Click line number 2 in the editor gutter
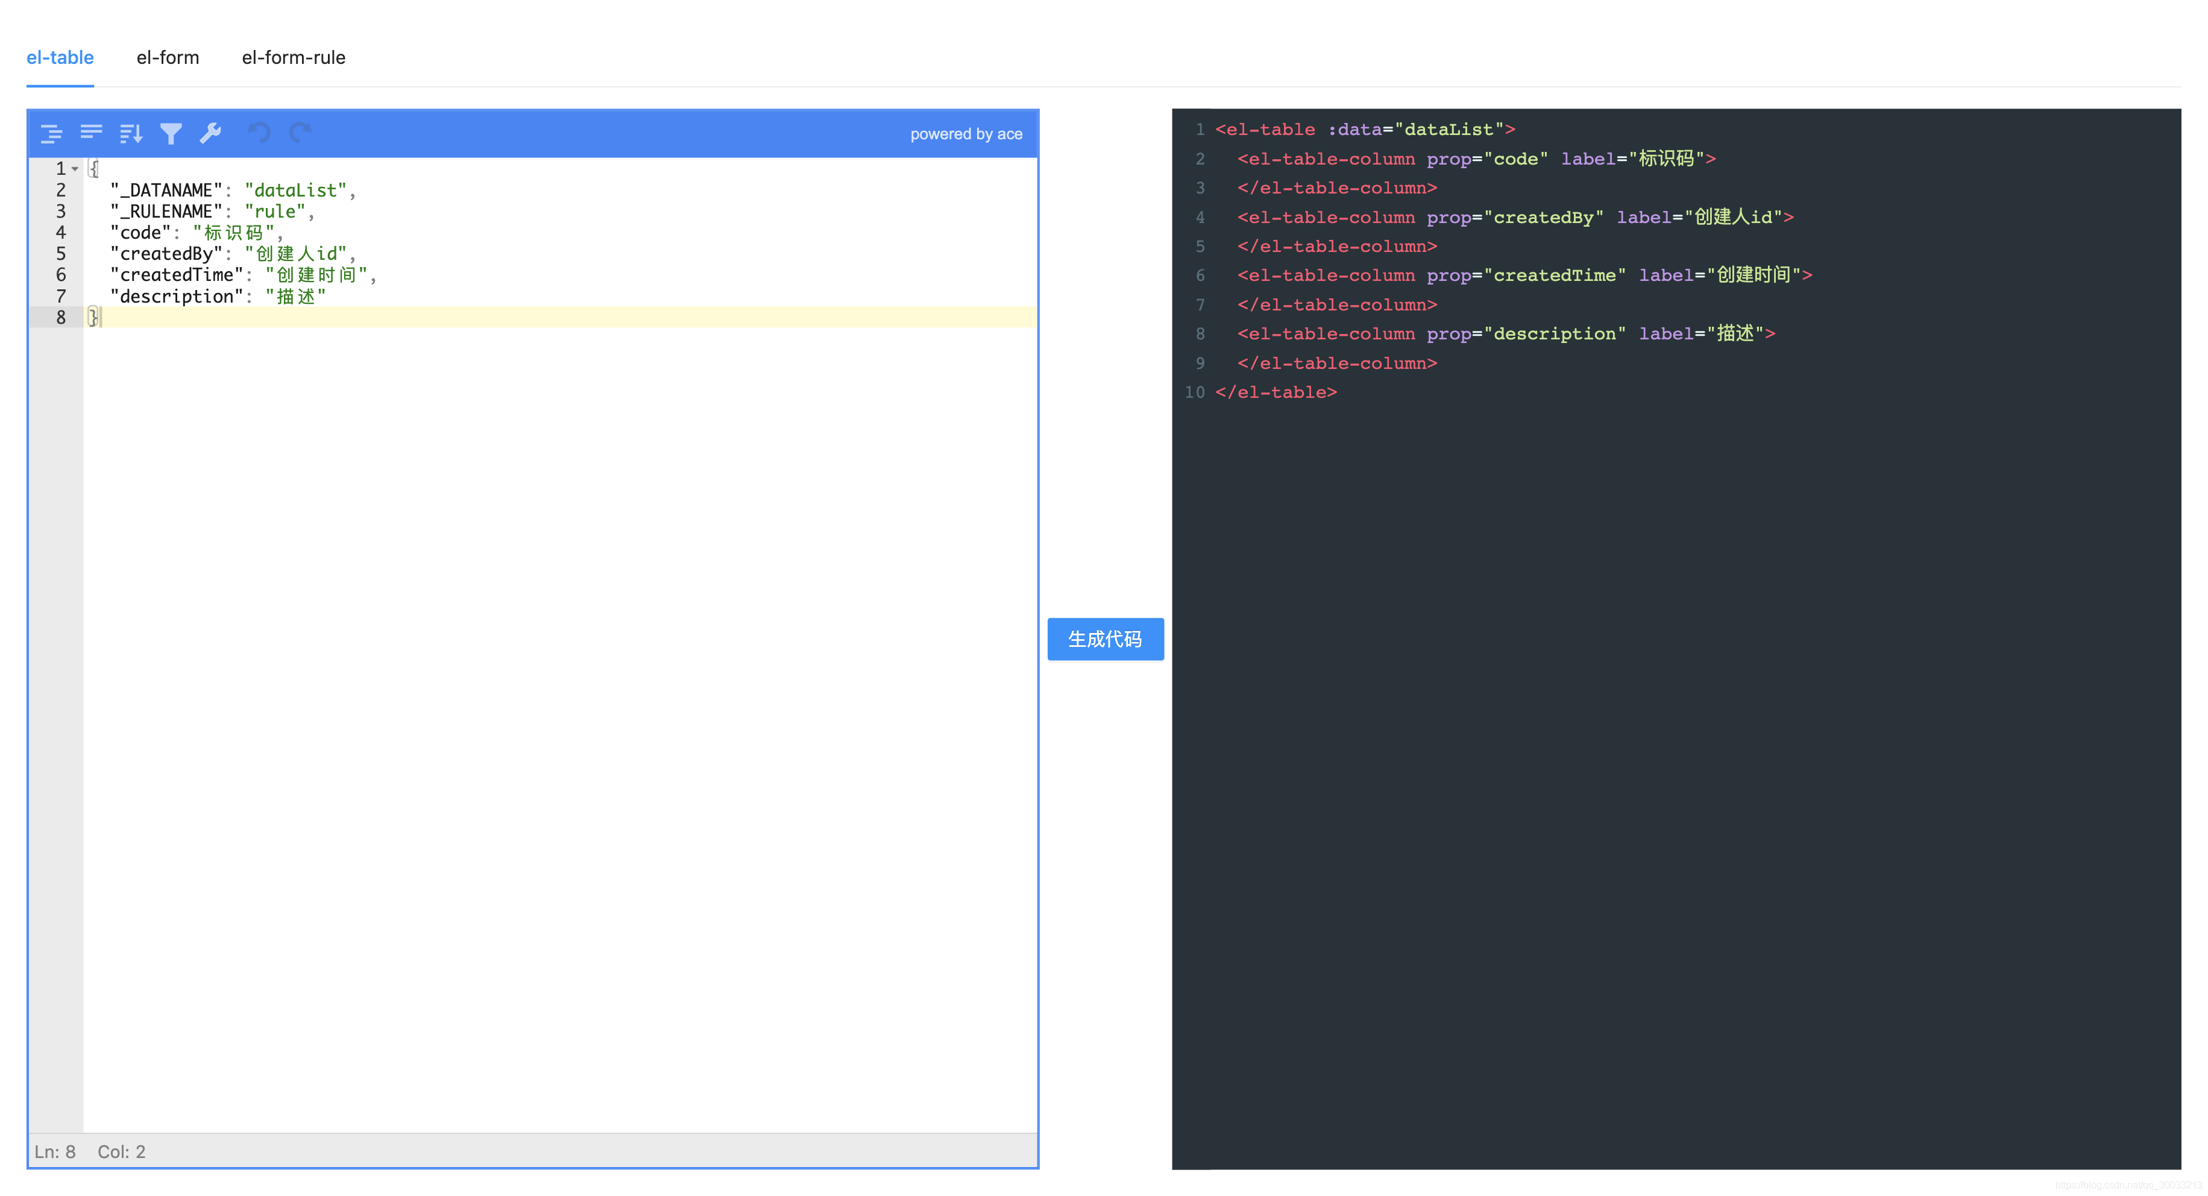This screenshot has height=1196, width=2208. [x=61, y=190]
